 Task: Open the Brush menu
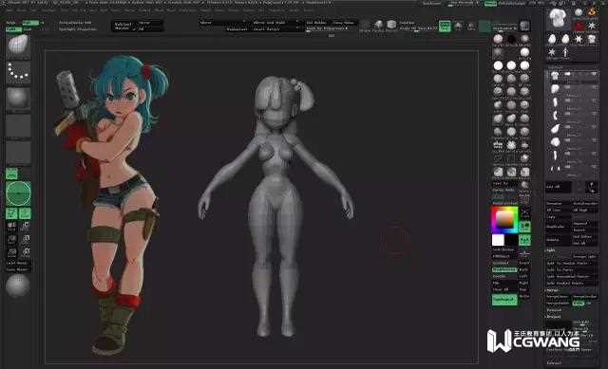[21, 10]
